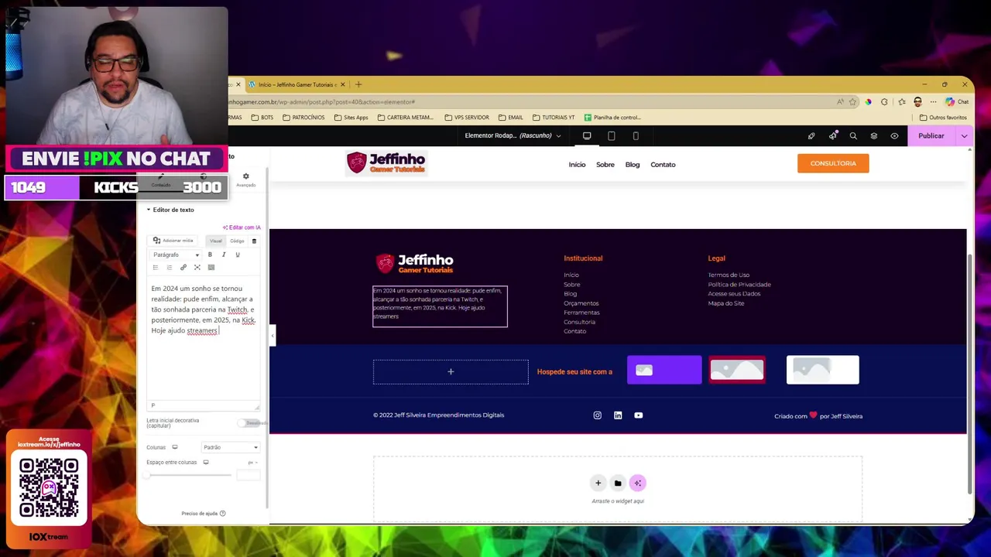Toggle fullscreen editor mode

point(197,268)
